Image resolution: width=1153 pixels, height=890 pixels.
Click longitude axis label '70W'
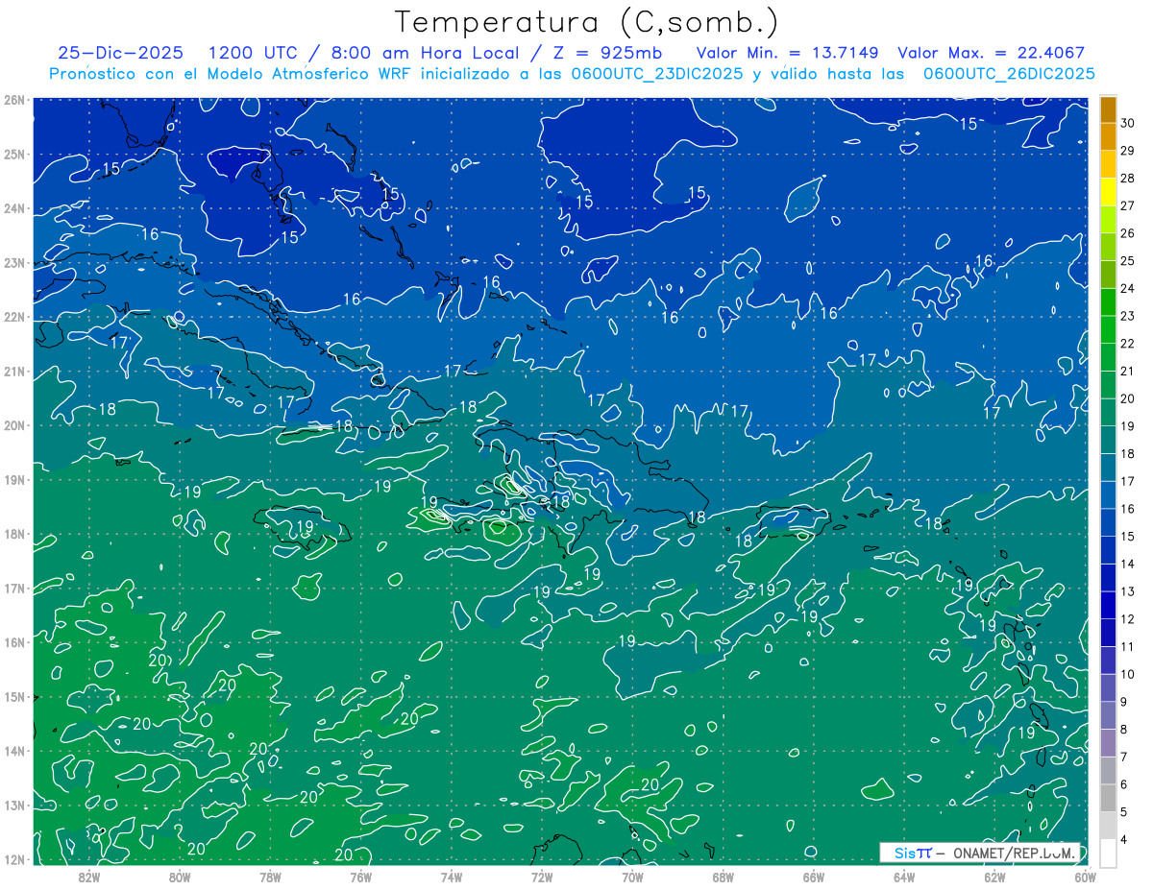pyautogui.click(x=632, y=877)
